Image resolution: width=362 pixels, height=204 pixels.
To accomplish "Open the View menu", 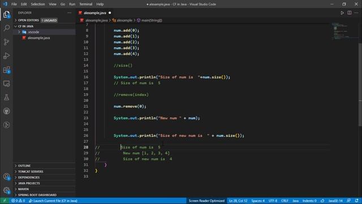I will coord(53,4).
